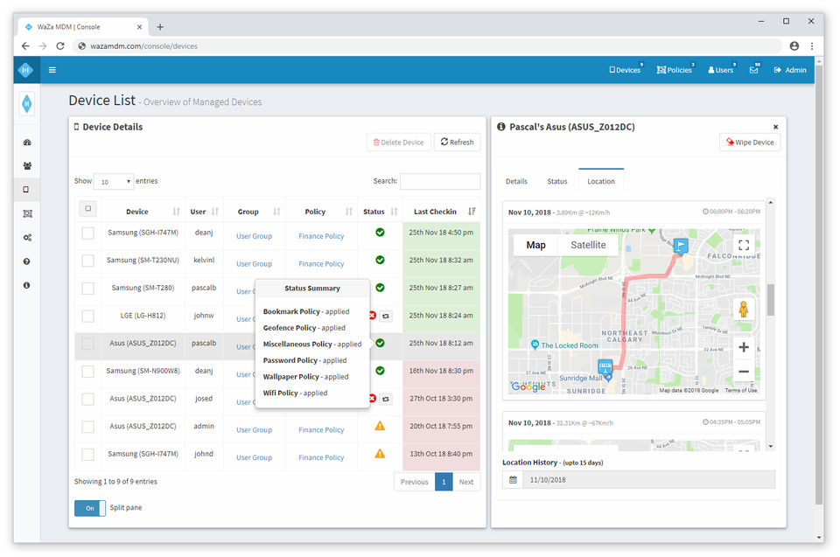Enter fullscreen view on the map
This screenshot has width=840, height=557.
point(744,245)
